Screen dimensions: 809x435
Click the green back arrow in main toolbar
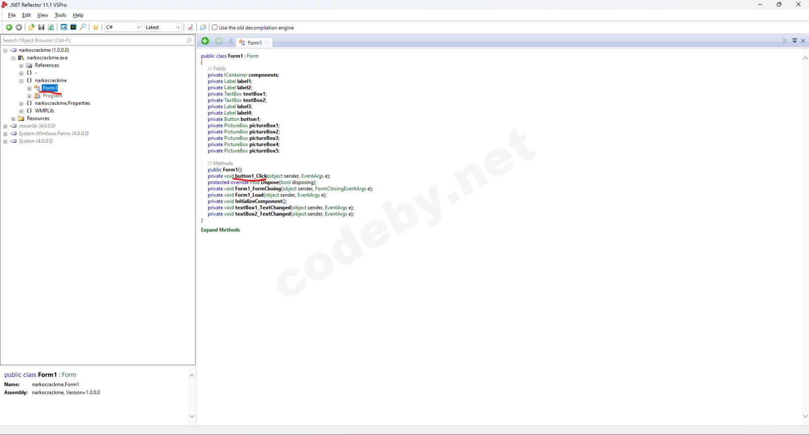coord(9,27)
